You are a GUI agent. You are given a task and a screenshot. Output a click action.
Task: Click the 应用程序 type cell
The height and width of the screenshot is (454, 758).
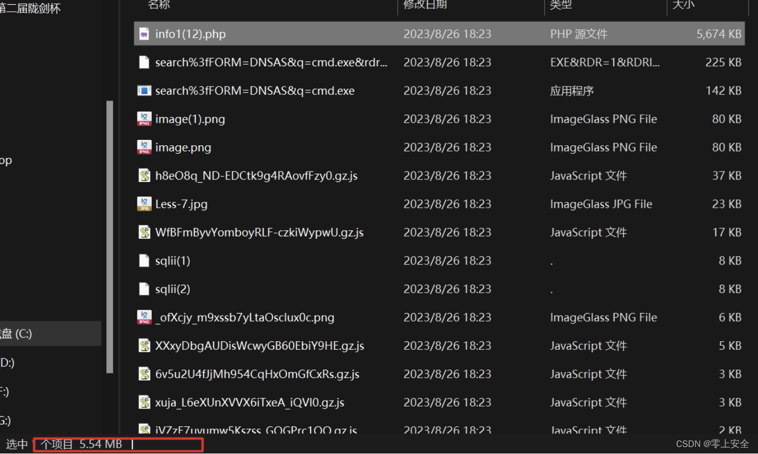click(572, 91)
